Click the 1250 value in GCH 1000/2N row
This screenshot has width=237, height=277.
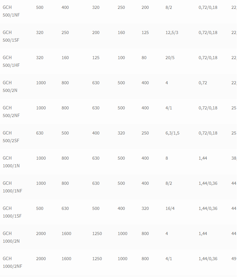pos(97,233)
